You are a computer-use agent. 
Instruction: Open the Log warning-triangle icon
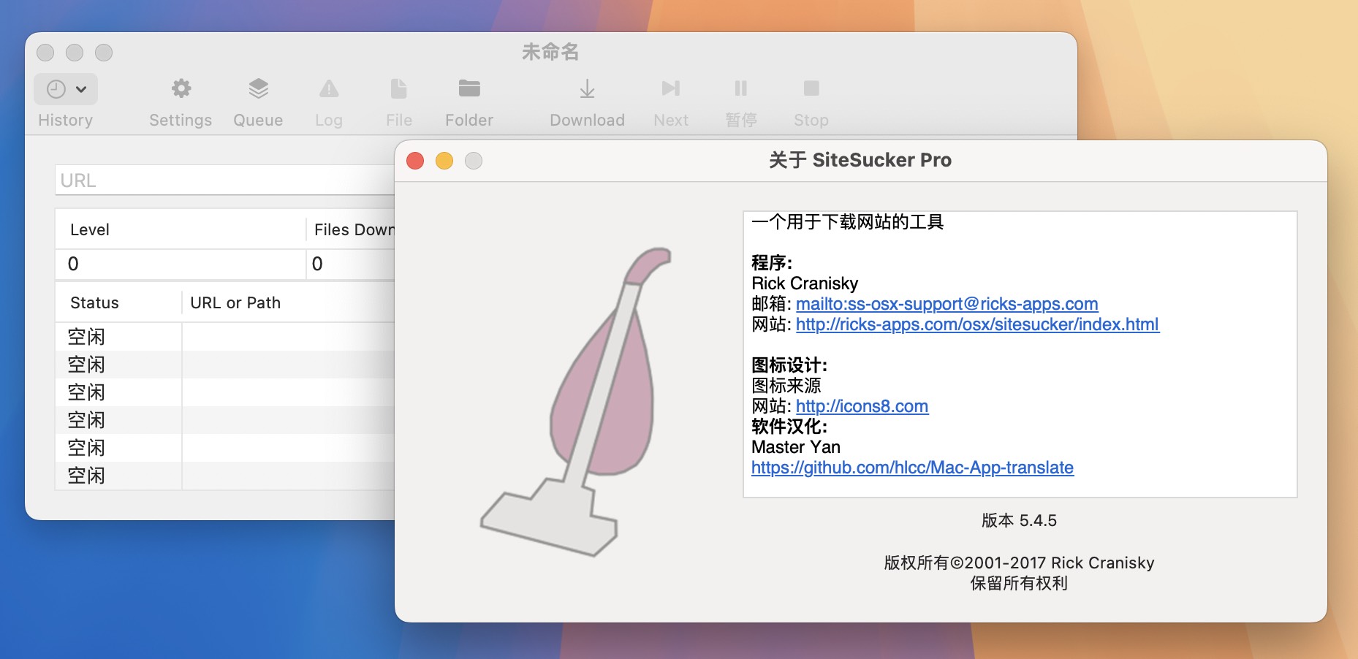point(329,89)
